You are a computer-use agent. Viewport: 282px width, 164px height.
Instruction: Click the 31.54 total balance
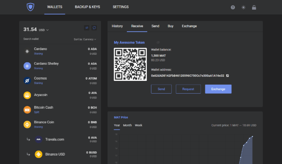coord(30,29)
